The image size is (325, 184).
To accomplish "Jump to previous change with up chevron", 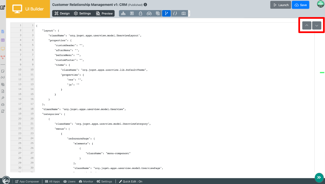I will pyautogui.click(x=307, y=25).
